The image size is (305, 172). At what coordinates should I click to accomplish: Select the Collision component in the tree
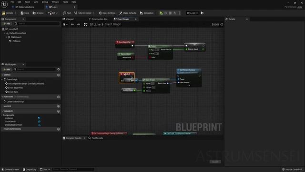click(x=16, y=41)
